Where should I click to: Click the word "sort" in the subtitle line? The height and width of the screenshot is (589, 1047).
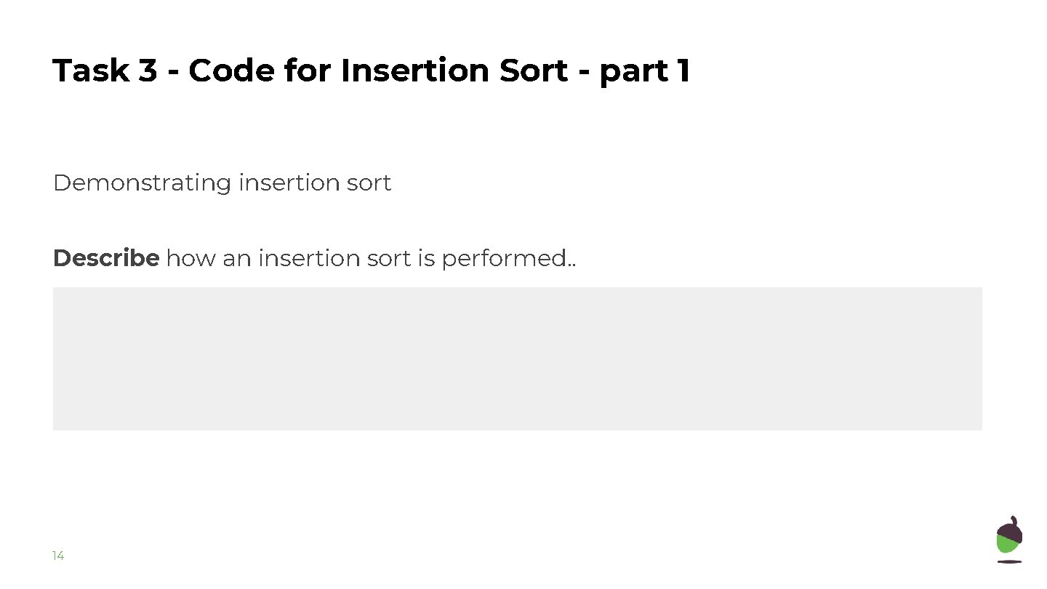pyautogui.click(x=369, y=183)
